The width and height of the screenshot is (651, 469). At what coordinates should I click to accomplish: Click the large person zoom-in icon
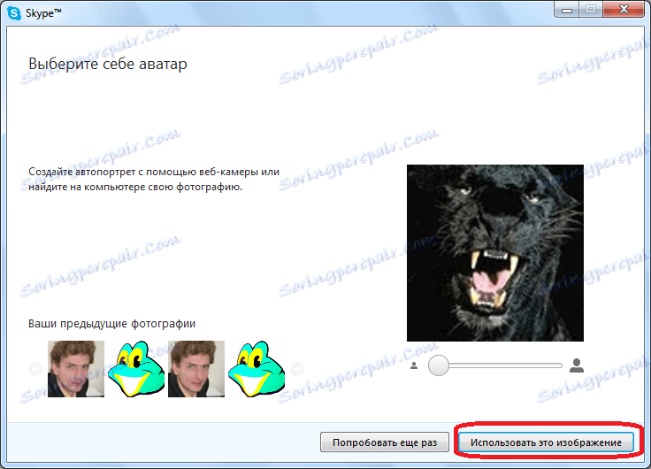[x=577, y=365]
